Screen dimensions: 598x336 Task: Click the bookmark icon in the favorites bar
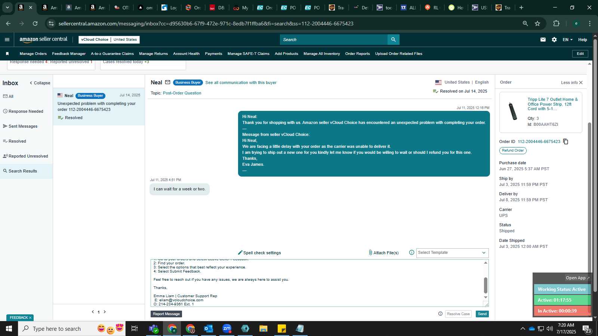click(7, 54)
